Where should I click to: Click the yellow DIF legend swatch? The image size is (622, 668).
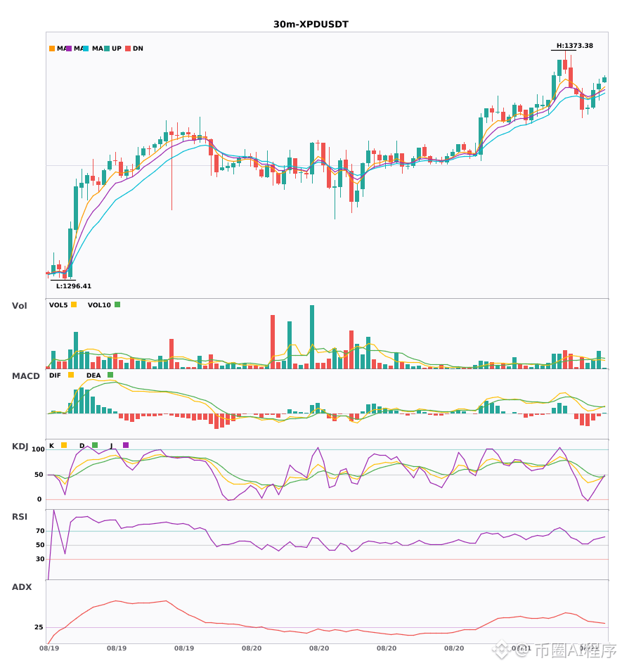(71, 375)
